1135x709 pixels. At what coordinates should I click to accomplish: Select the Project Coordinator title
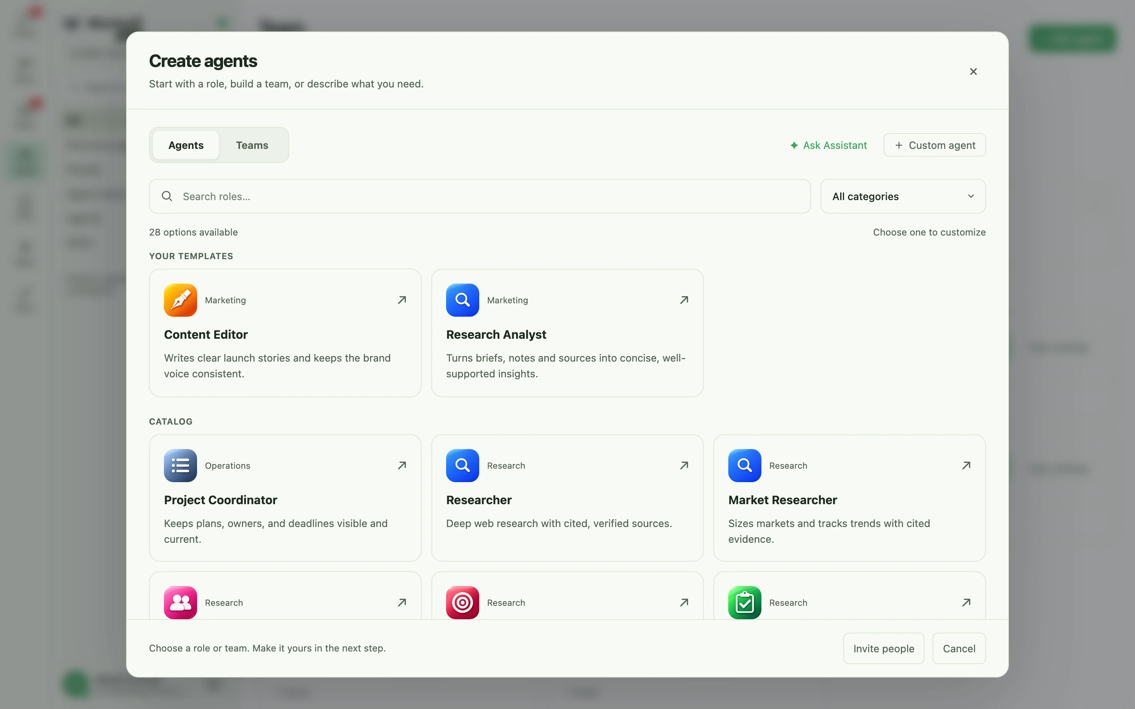coord(220,500)
